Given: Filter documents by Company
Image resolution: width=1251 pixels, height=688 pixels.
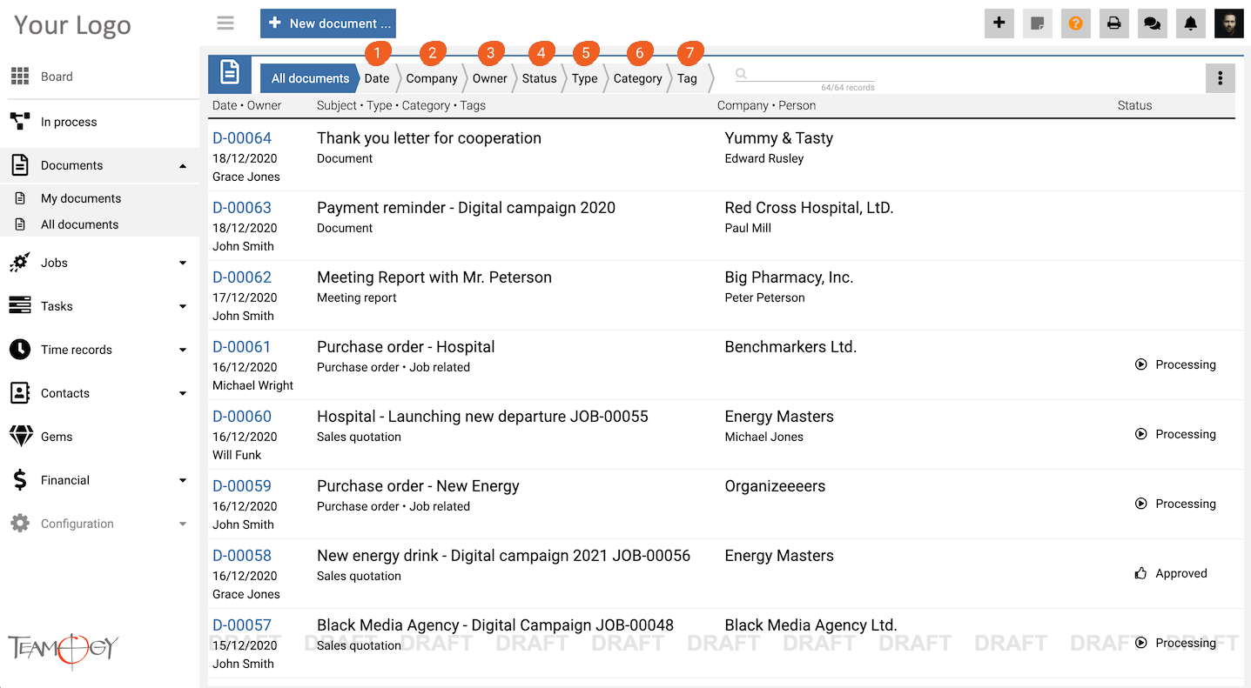Looking at the screenshot, I should [x=432, y=78].
